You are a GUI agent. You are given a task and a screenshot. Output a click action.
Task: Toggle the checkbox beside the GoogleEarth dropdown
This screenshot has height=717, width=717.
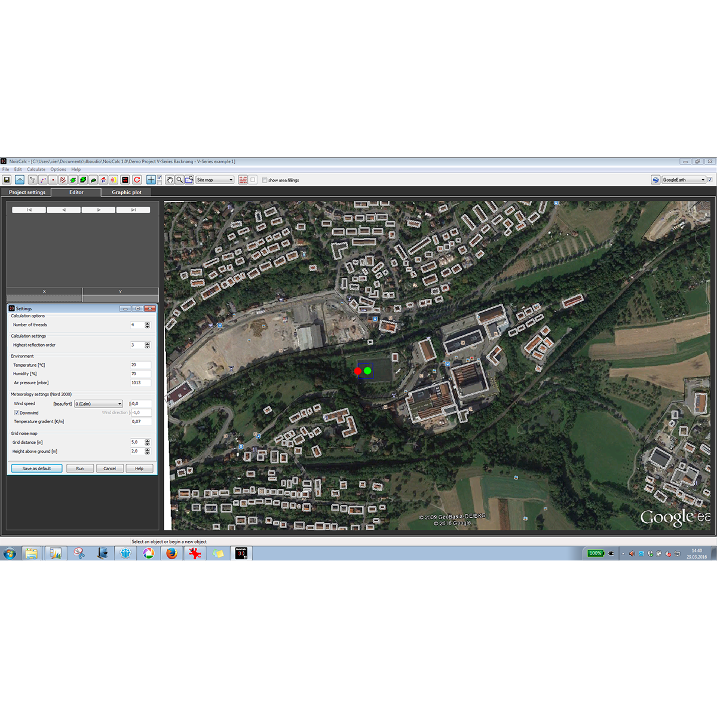(710, 180)
